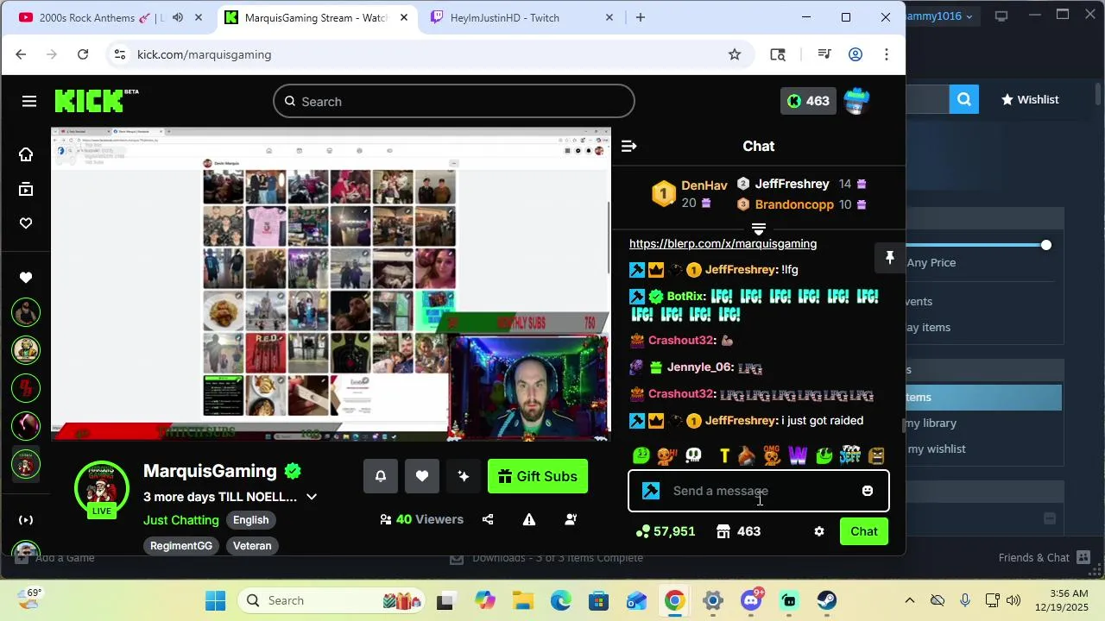
Task: Click the sparkle button beside Gift Subs
Action: [x=464, y=476]
